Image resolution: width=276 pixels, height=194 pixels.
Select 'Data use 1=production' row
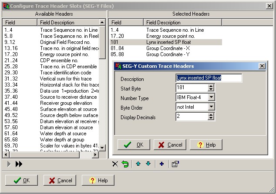(51, 91)
